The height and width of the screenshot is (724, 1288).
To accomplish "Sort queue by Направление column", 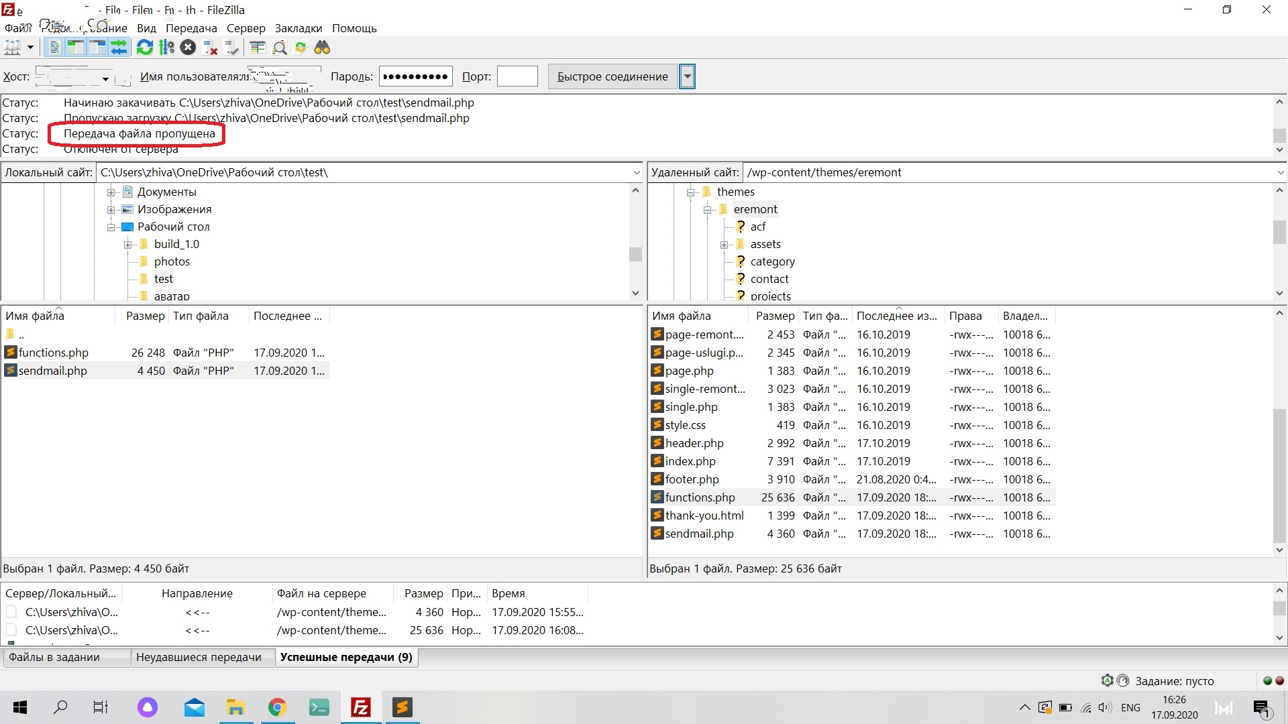I will (197, 593).
